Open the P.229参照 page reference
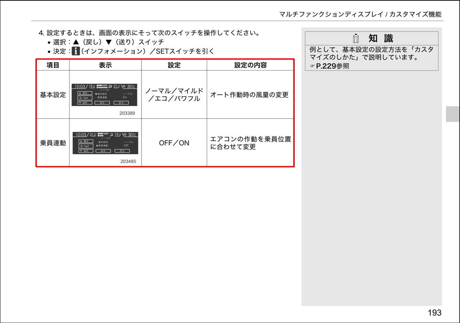460x323 pixels. click(x=332, y=66)
